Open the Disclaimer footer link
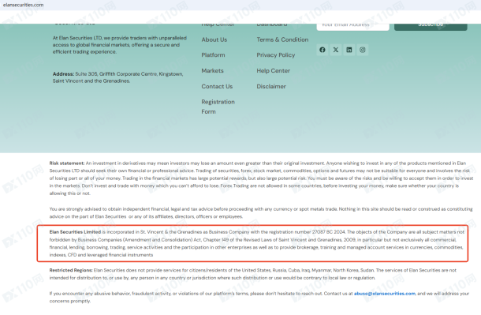This screenshot has height=315, width=481. click(x=271, y=86)
